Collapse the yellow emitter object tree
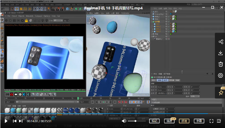Image resolution: width=225 pixels, height=128 pixels. coord(152,21)
